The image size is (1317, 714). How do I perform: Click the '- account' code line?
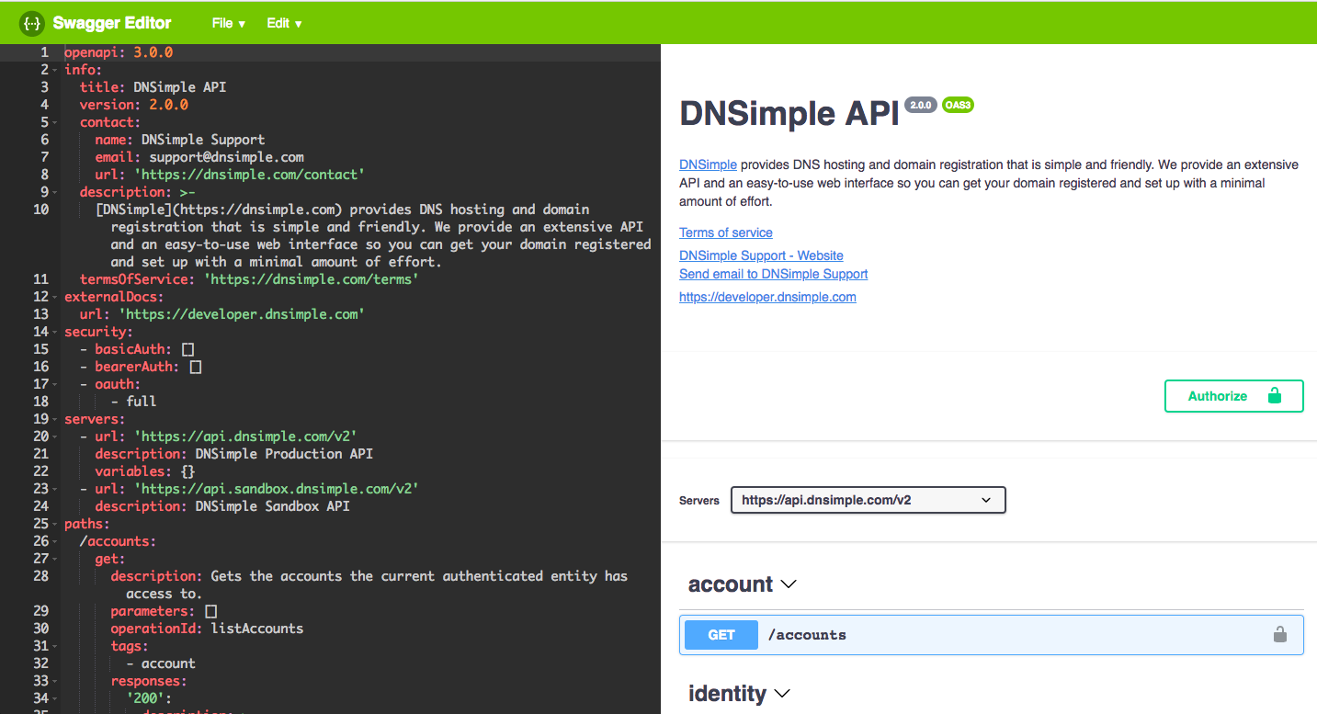(161, 663)
